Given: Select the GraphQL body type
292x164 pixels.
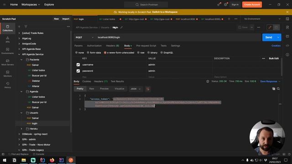Looking at the screenshot, I should pyautogui.click(x=162, y=53).
